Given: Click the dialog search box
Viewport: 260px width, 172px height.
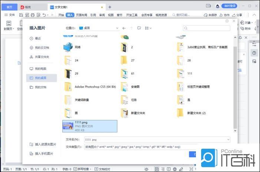Looking at the screenshot, I should [206, 28].
